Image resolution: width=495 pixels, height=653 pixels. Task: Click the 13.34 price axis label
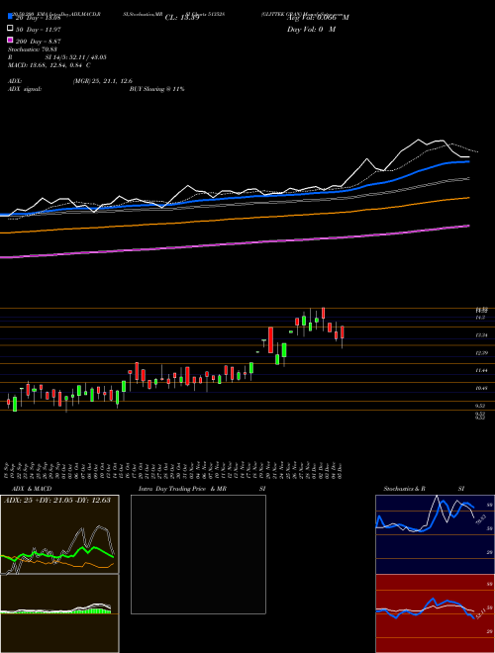482,334
